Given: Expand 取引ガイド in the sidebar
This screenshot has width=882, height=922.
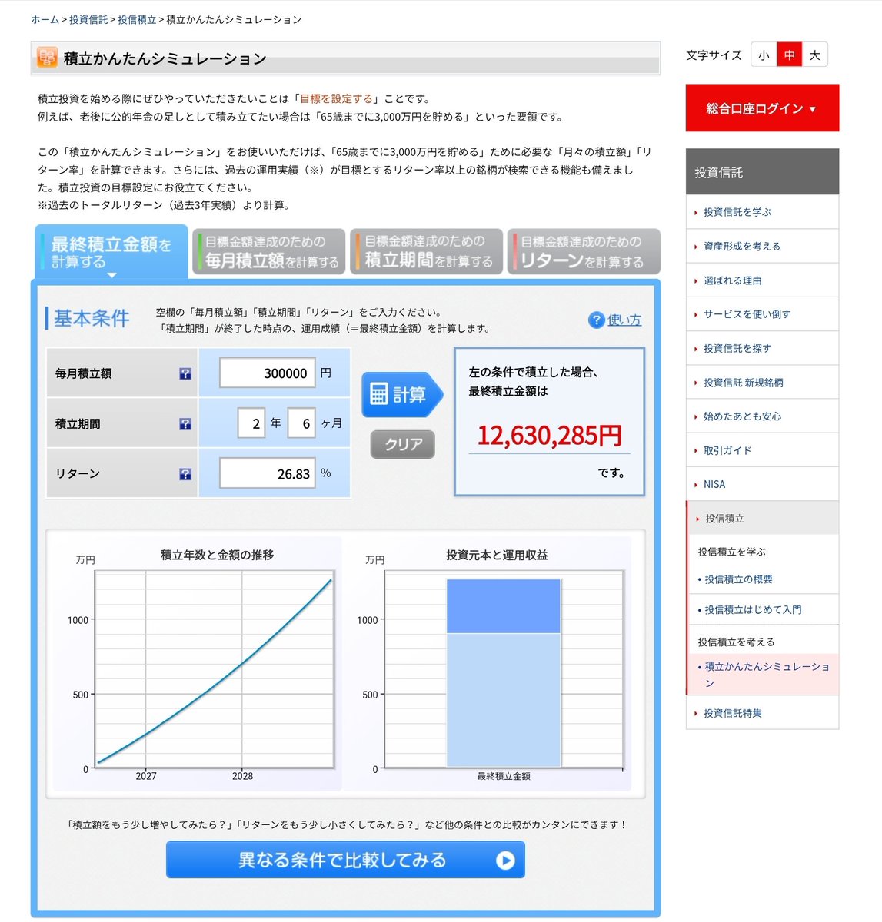Looking at the screenshot, I should [762, 450].
